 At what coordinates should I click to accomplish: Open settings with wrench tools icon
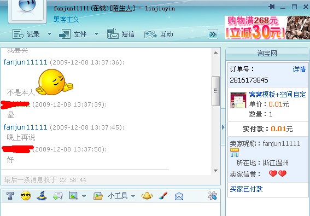point(213,196)
